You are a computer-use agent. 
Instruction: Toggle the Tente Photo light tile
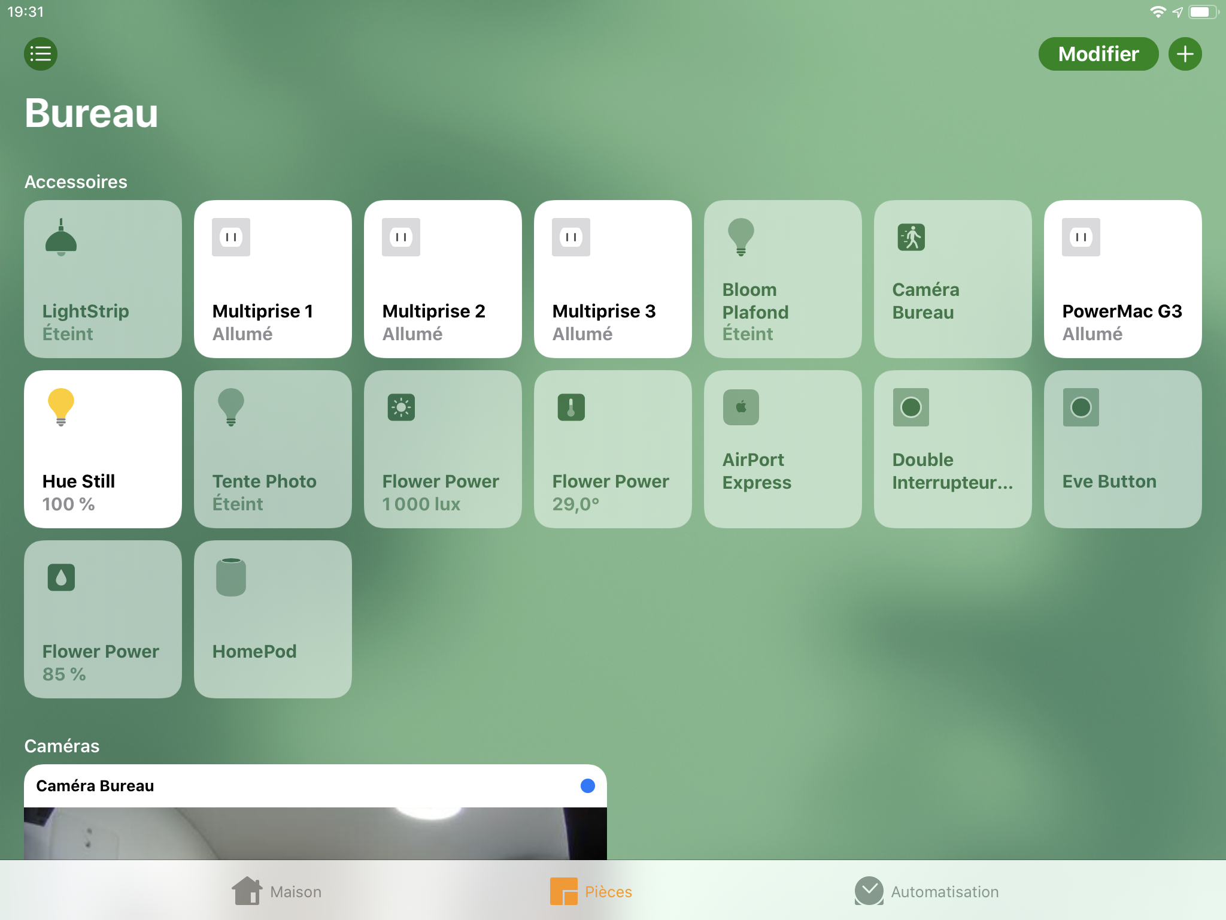(273, 449)
